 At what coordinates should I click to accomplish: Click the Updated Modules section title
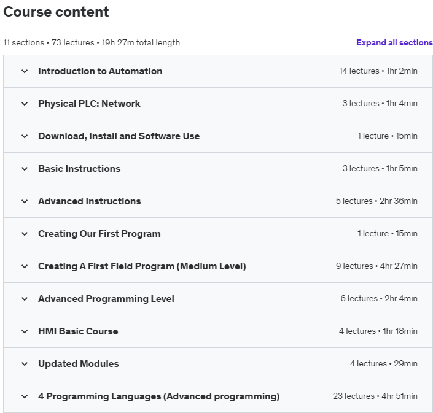pyautogui.click(x=79, y=364)
